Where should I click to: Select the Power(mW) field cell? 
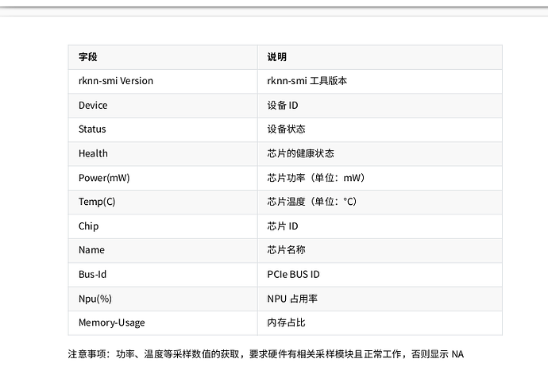pos(163,178)
